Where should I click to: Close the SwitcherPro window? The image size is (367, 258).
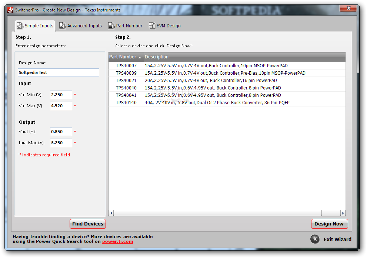click(x=348, y=8)
